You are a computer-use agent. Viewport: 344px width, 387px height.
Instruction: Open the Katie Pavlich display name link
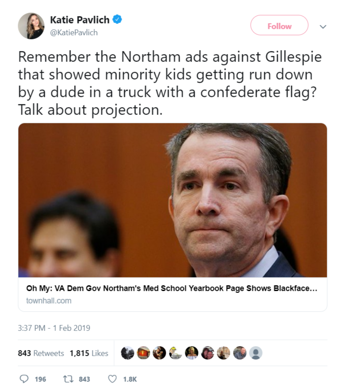point(80,20)
